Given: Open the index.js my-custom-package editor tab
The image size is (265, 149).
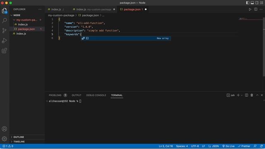Looking at the screenshot, I should 94,9.
